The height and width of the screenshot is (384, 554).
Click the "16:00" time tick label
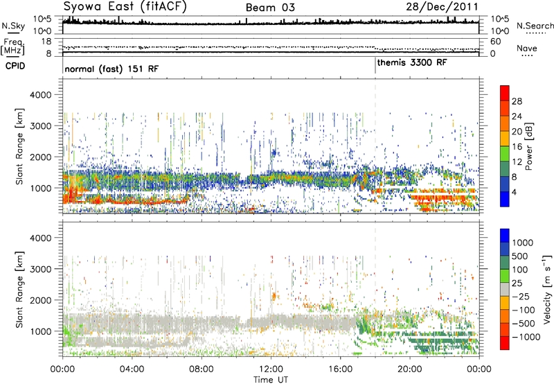[340, 369]
